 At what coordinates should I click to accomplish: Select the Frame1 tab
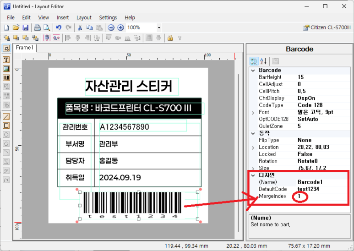click(25, 48)
